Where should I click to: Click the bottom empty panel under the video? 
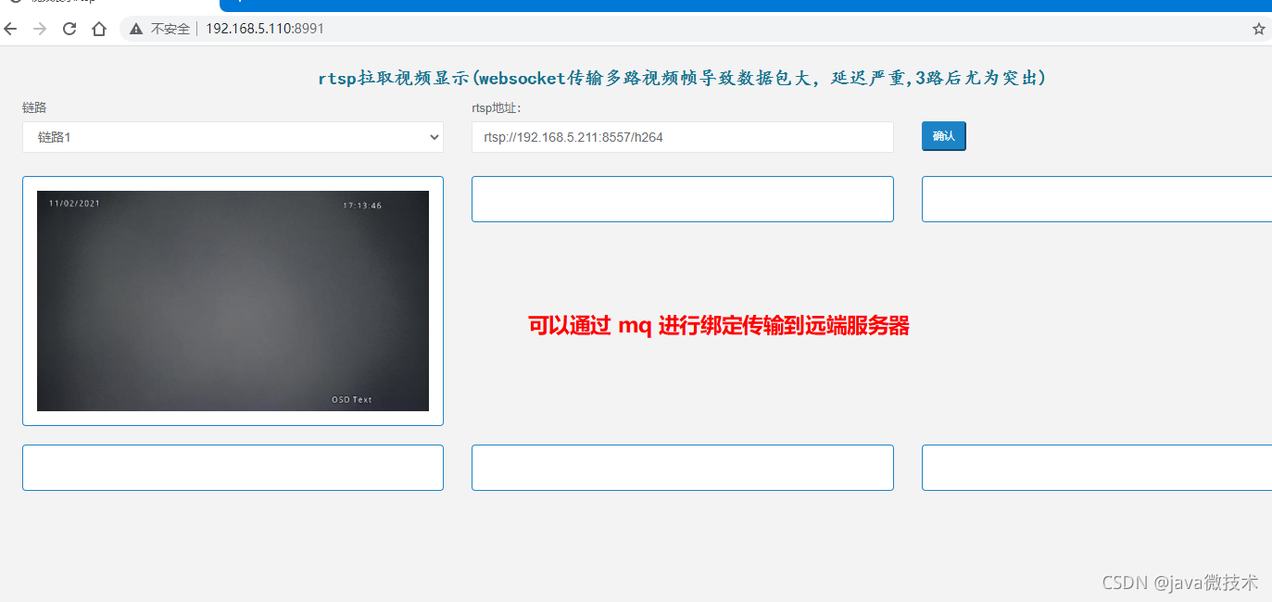[233, 468]
